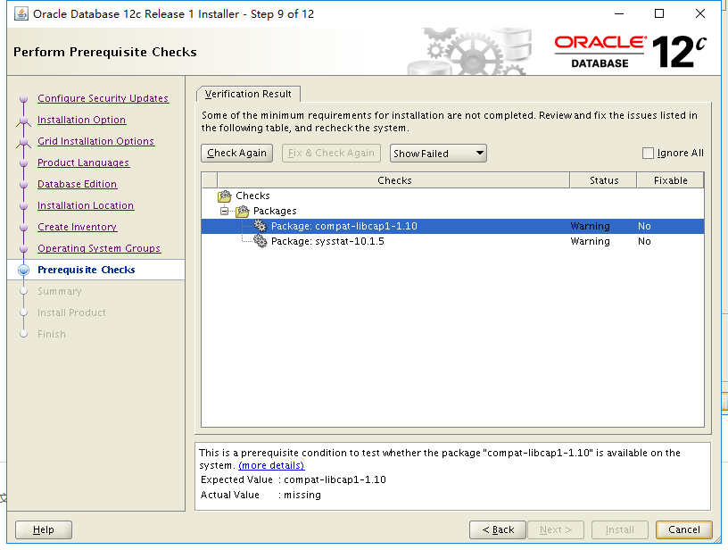Click the Check Again button

click(236, 153)
